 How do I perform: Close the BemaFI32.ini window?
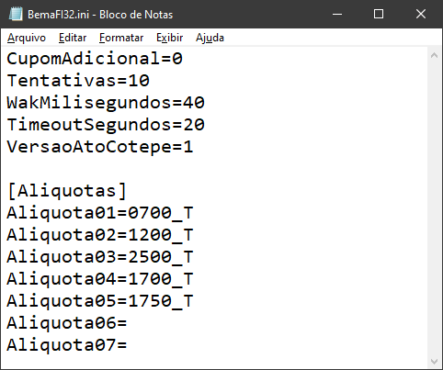pos(421,14)
